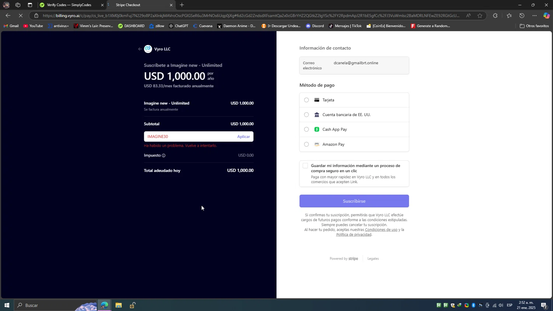Stop loading the page with the X button
Image resolution: width=553 pixels, height=311 pixels.
(x=21, y=15)
